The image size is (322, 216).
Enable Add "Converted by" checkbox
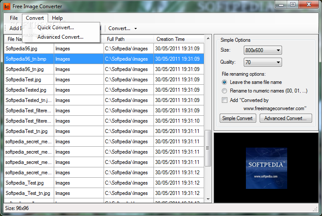[x=225, y=100]
